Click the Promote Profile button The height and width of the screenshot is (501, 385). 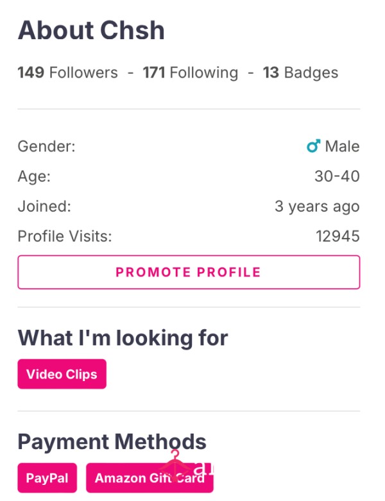189,272
